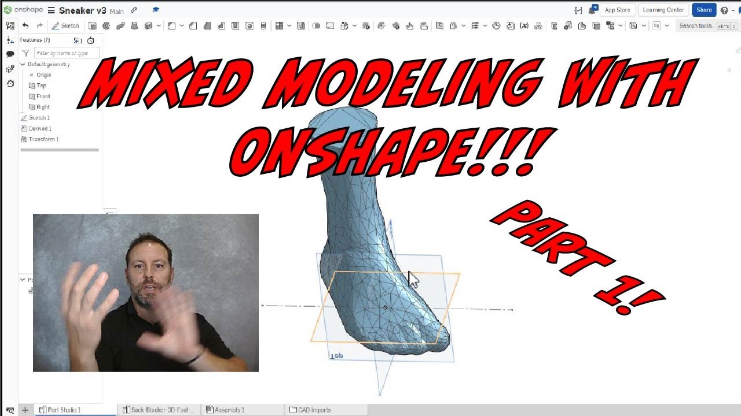Screen dimensions: 741x416
Task: Click the Filter by name or type field
Action: tap(67, 53)
